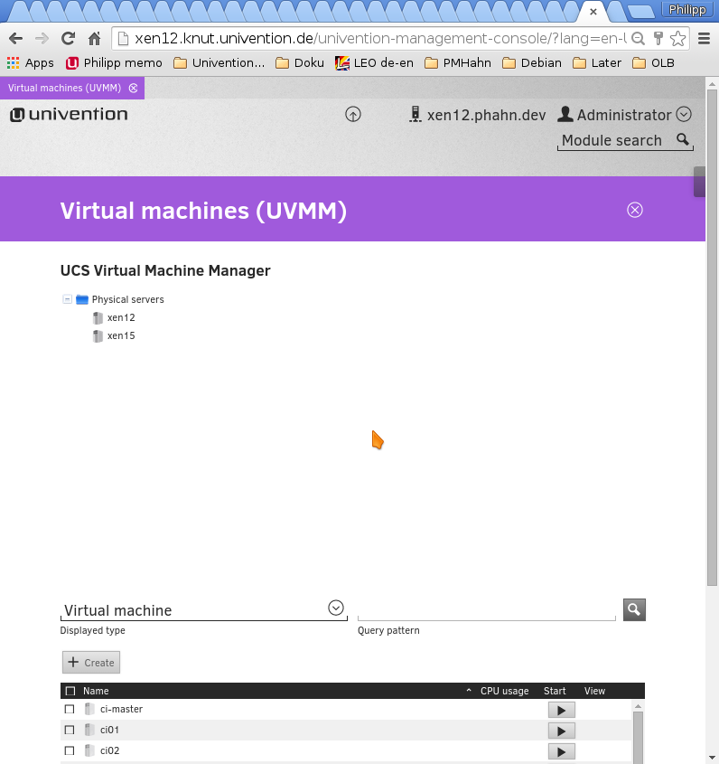The image size is (719, 764).
Task: Expand the Administrator user menu
Action: pyautogui.click(x=684, y=115)
